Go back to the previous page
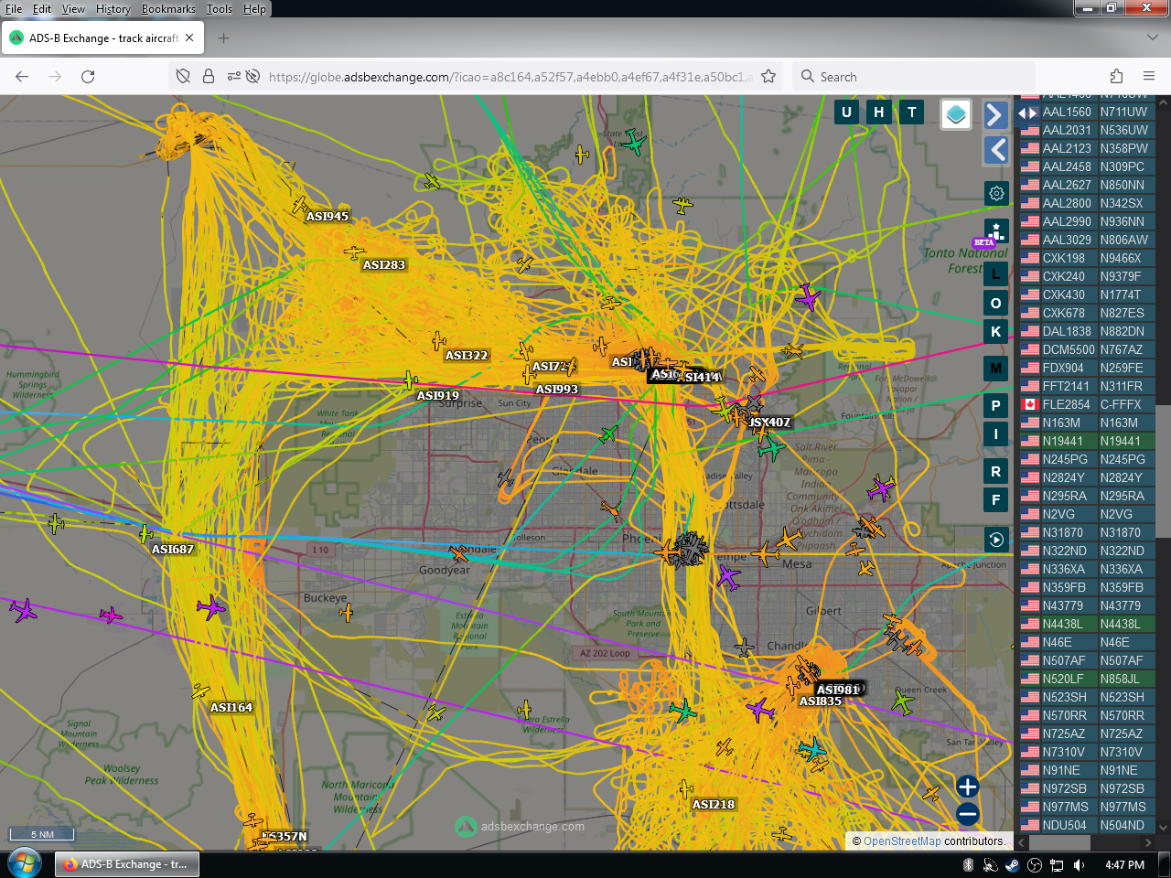 (x=22, y=77)
